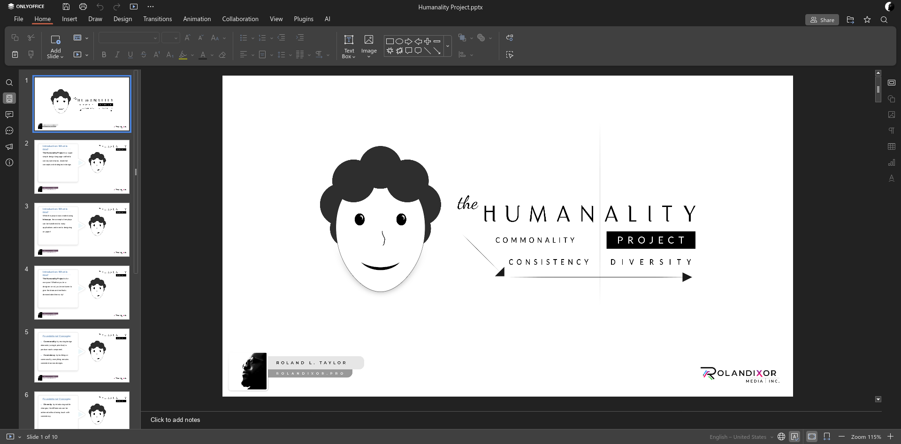Viewport: 901px width, 444px height.
Task: Click the Zoom in plus button
Action: (x=890, y=436)
